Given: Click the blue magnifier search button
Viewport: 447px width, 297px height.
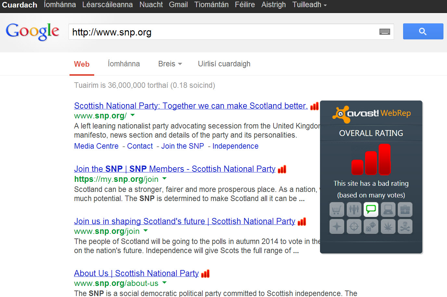Looking at the screenshot, I should pos(423,32).
